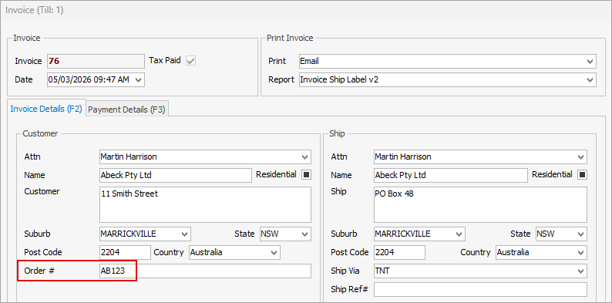Open the Ship State dropdown

coord(580,234)
